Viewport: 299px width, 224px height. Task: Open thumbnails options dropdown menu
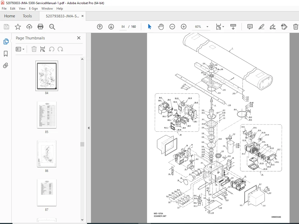[20, 49]
